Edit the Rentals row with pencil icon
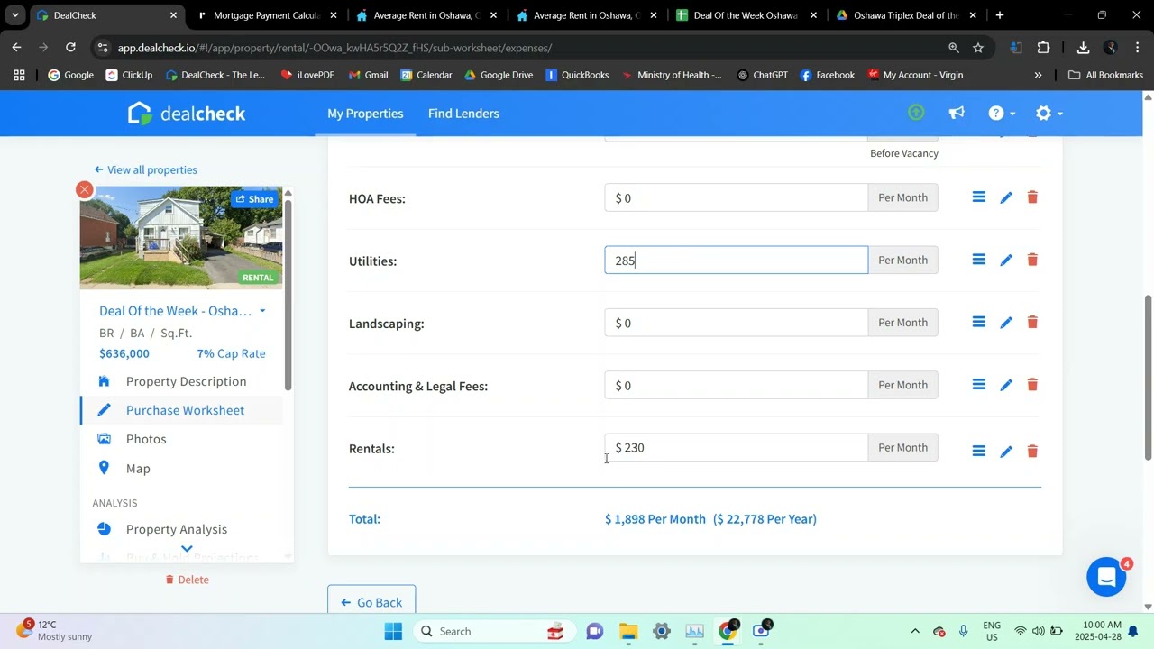Screen dimensions: 1154x649 point(1006,451)
